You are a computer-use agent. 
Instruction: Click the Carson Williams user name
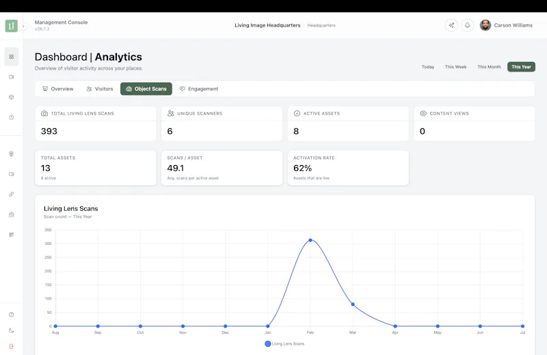pyautogui.click(x=513, y=25)
